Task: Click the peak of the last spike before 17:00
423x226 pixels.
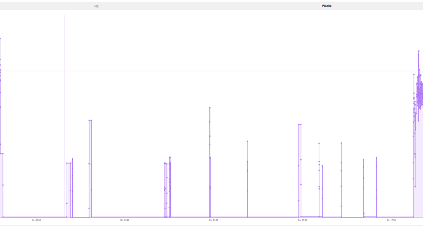Action: (376, 157)
